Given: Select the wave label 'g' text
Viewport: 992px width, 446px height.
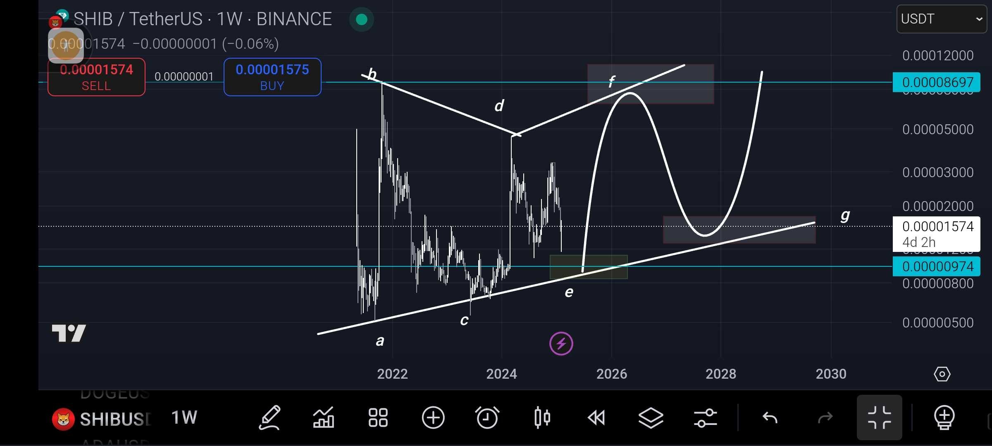Looking at the screenshot, I should pyautogui.click(x=845, y=216).
